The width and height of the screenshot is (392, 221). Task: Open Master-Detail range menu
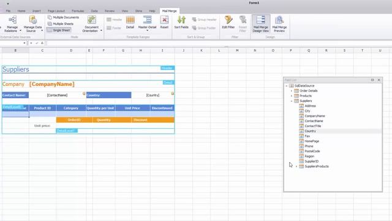[147, 23]
